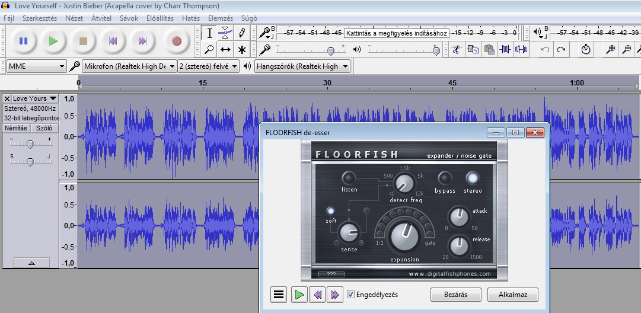Close the Love Yours track with X
Screen dimensions: 641x313
click(7, 98)
